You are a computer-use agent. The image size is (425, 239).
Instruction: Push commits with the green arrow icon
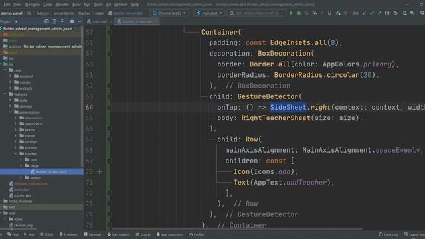pos(379,13)
